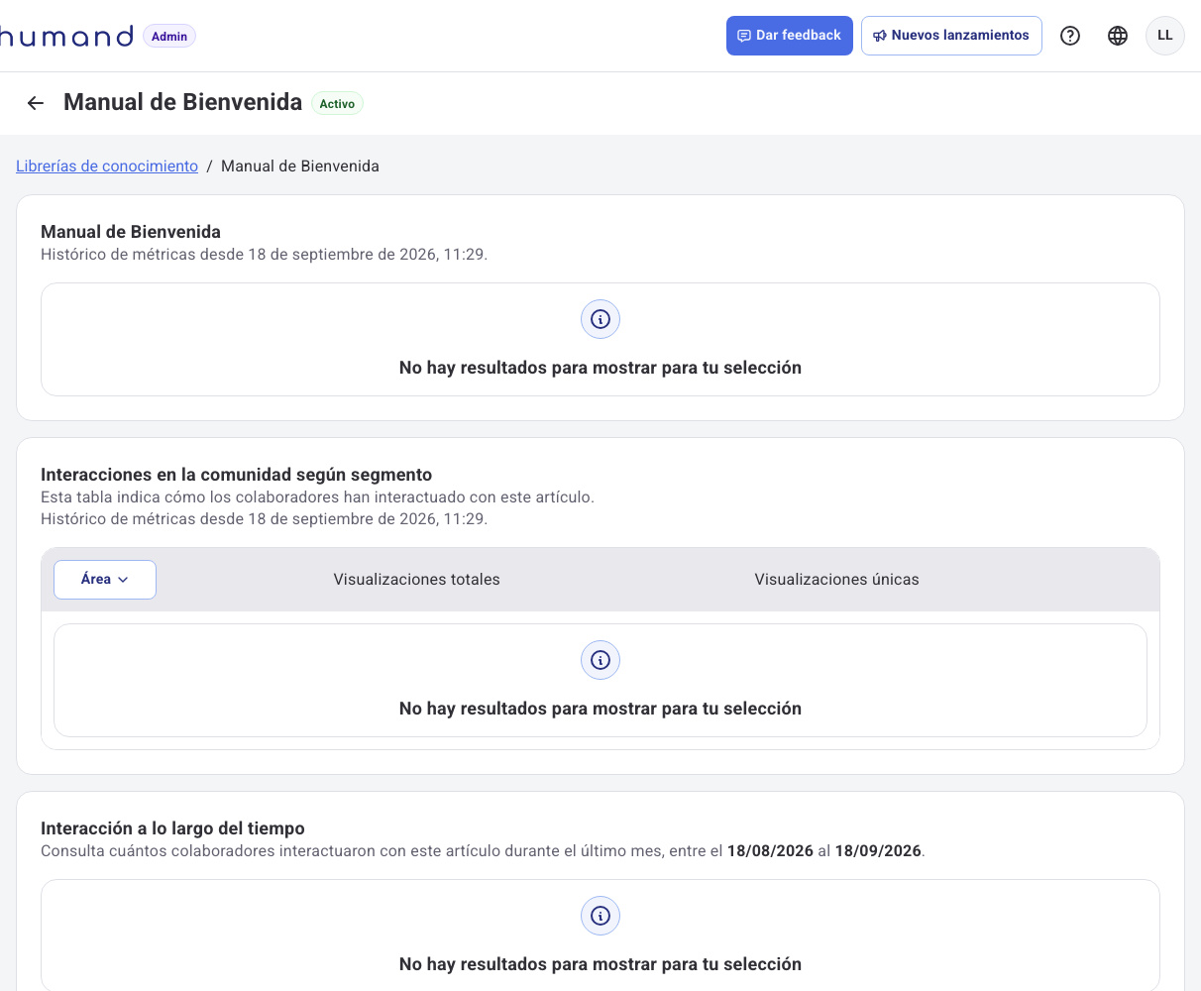The image size is (1201, 991).
Task: Click the humand logo
Action: point(66,37)
